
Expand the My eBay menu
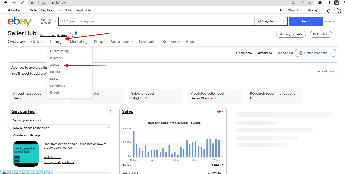[x=314, y=11]
